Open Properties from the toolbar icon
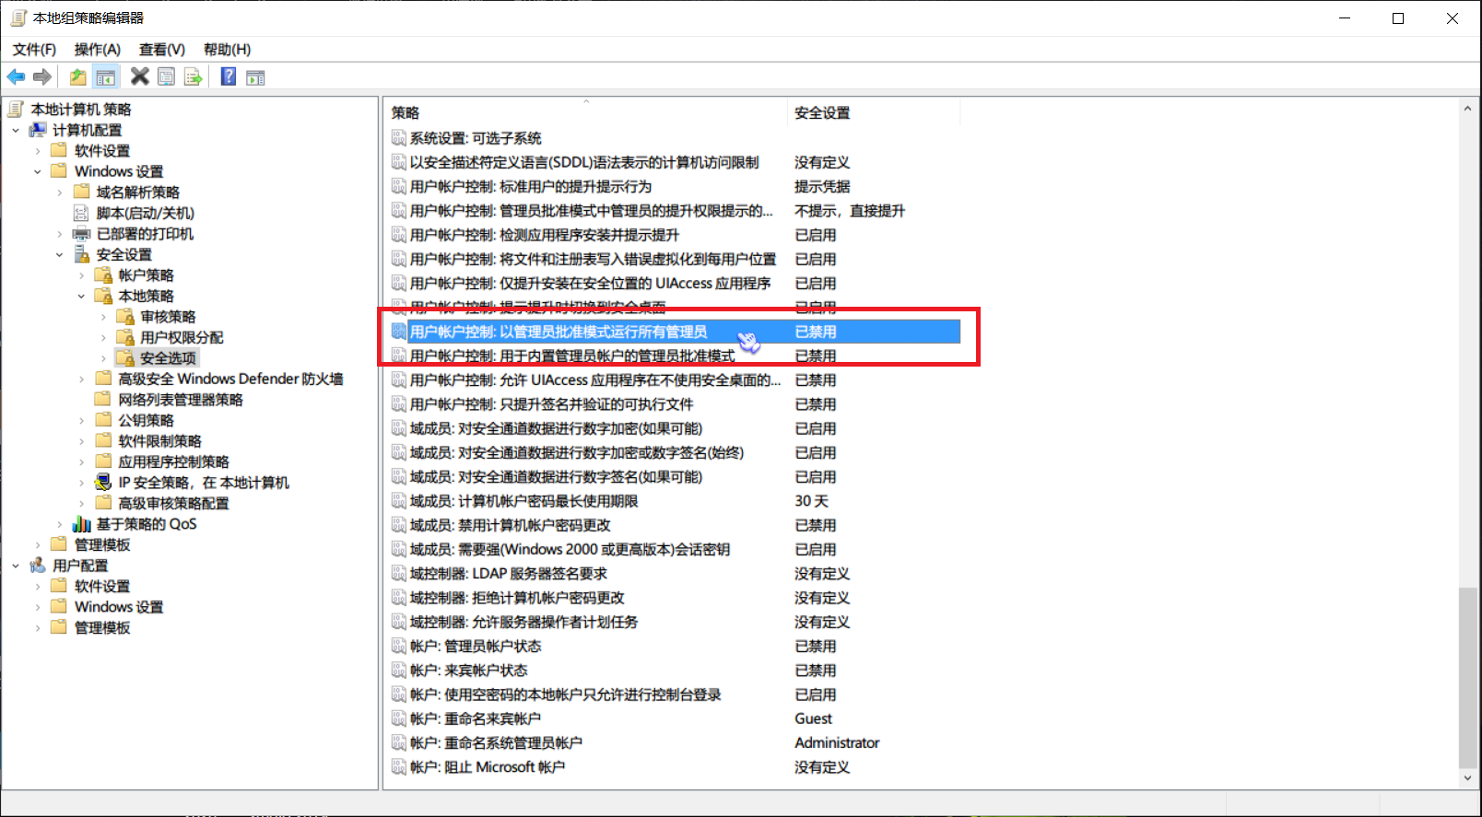Viewport: 1482px width, 817px height. (167, 77)
